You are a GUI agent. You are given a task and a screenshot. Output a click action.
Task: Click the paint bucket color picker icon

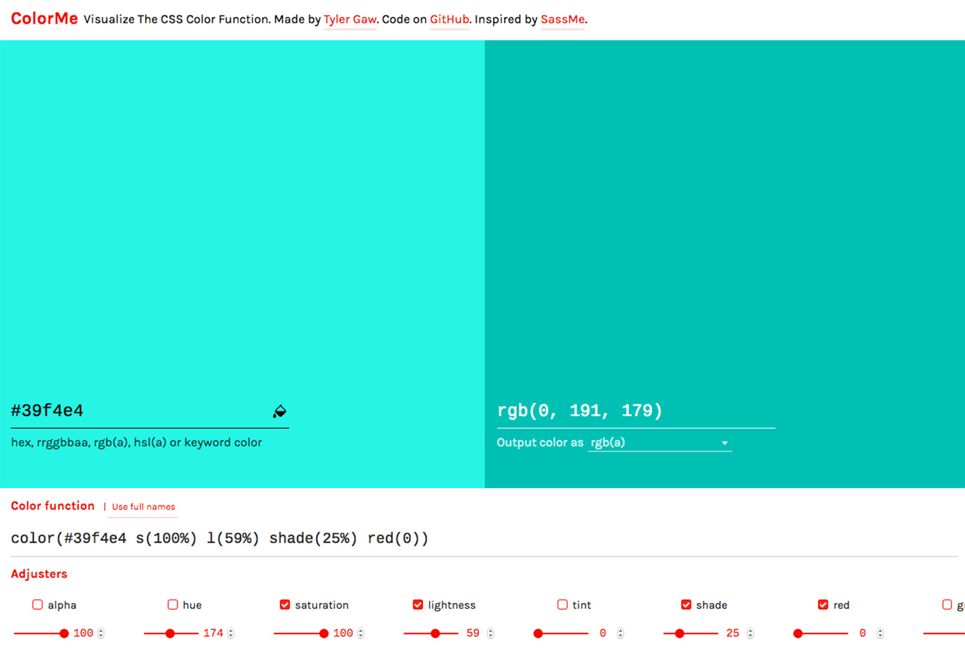coord(280,411)
